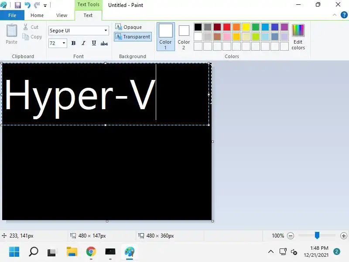Open Paint Help question mark icon
Screen dimensions: 349x262
(344, 15)
